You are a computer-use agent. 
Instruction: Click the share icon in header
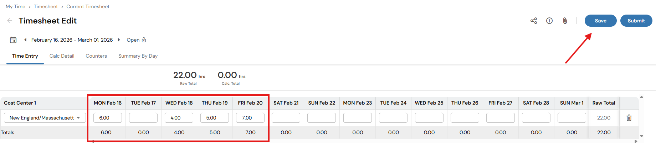point(534,21)
